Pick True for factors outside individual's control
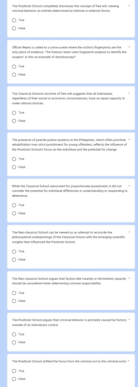138x387 pixels. pyautogui.click(x=14, y=334)
